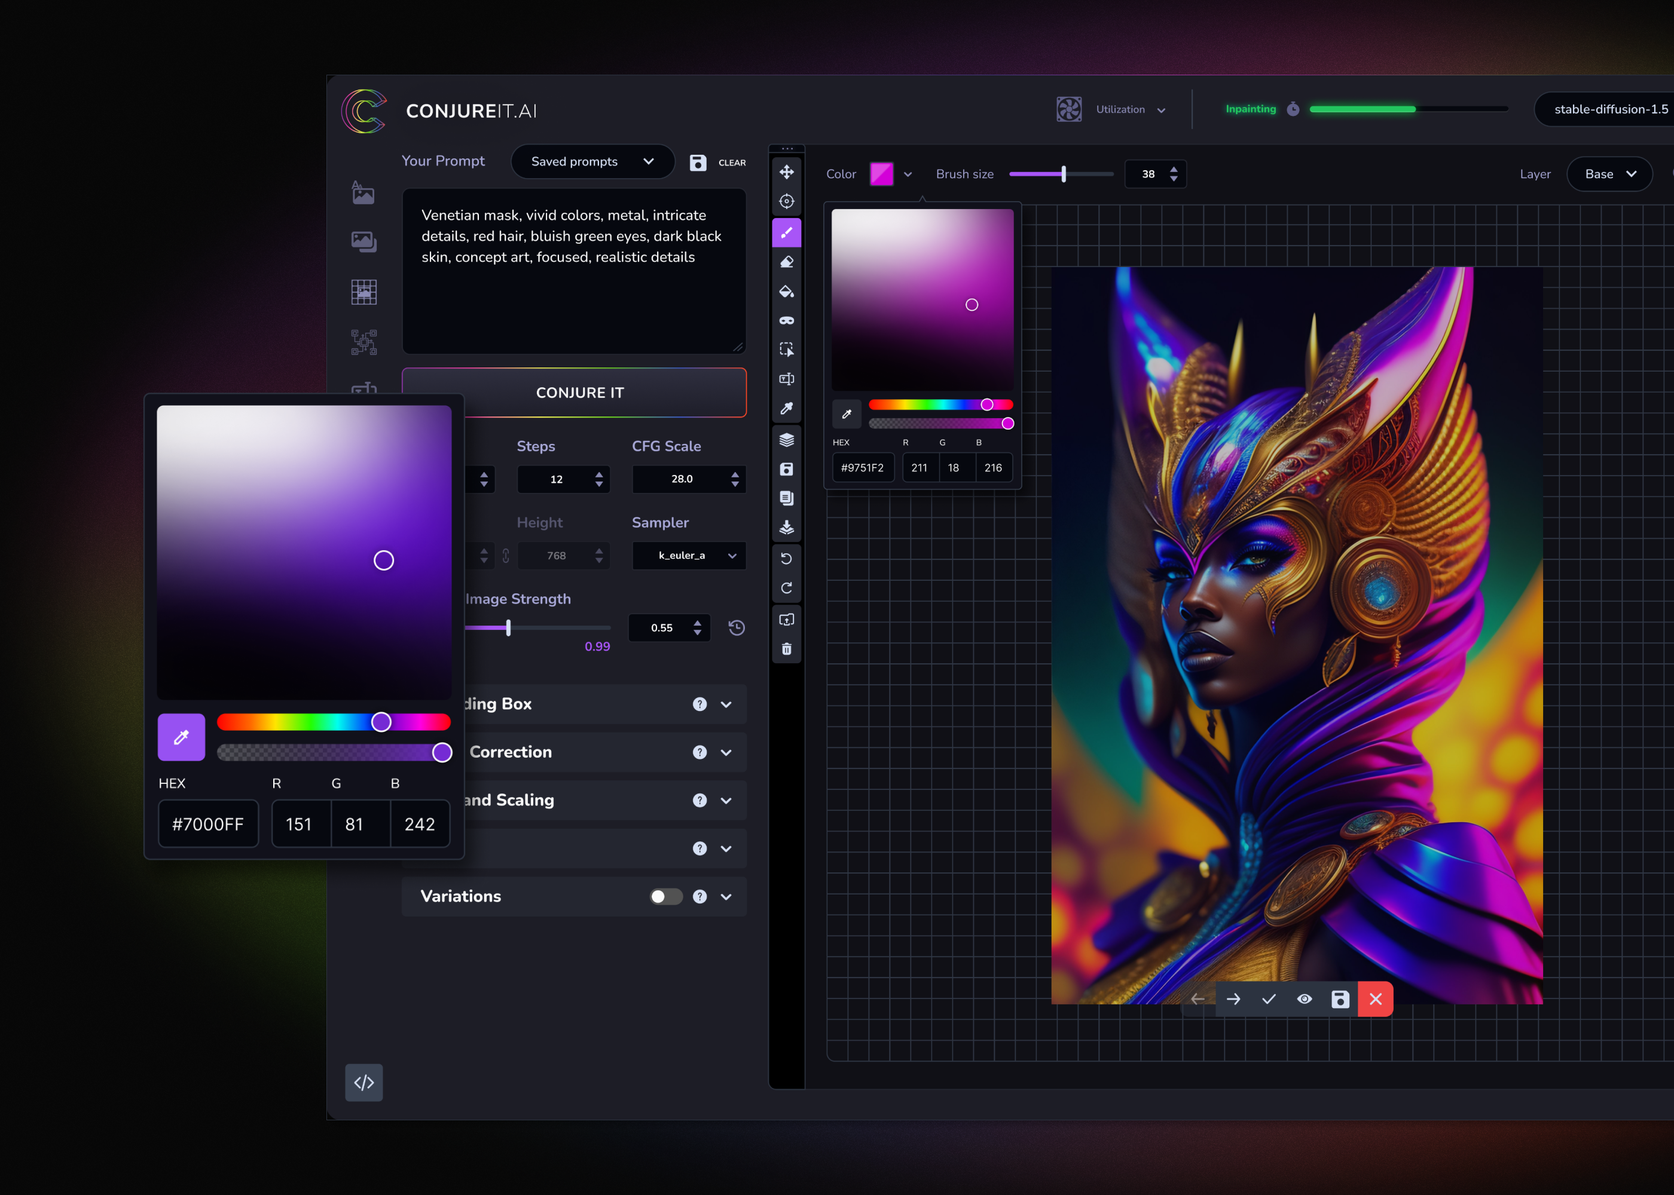
Task: Open the Sampler dropdown showing k_euler_a
Action: [x=688, y=556]
